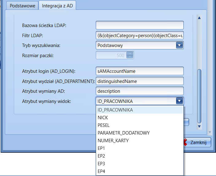Click the distinguishedName department attribute field
Image resolution: width=216 pixels, height=176 pixels.
click(x=140, y=81)
